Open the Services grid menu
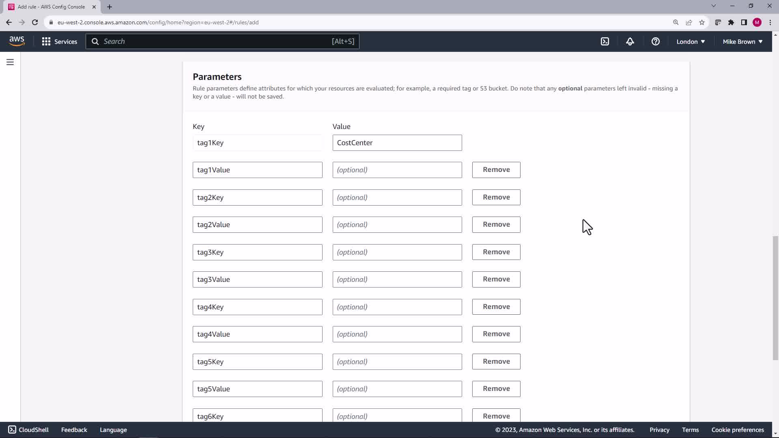The height and width of the screenshot is (438, 779). tap(59, 41)
